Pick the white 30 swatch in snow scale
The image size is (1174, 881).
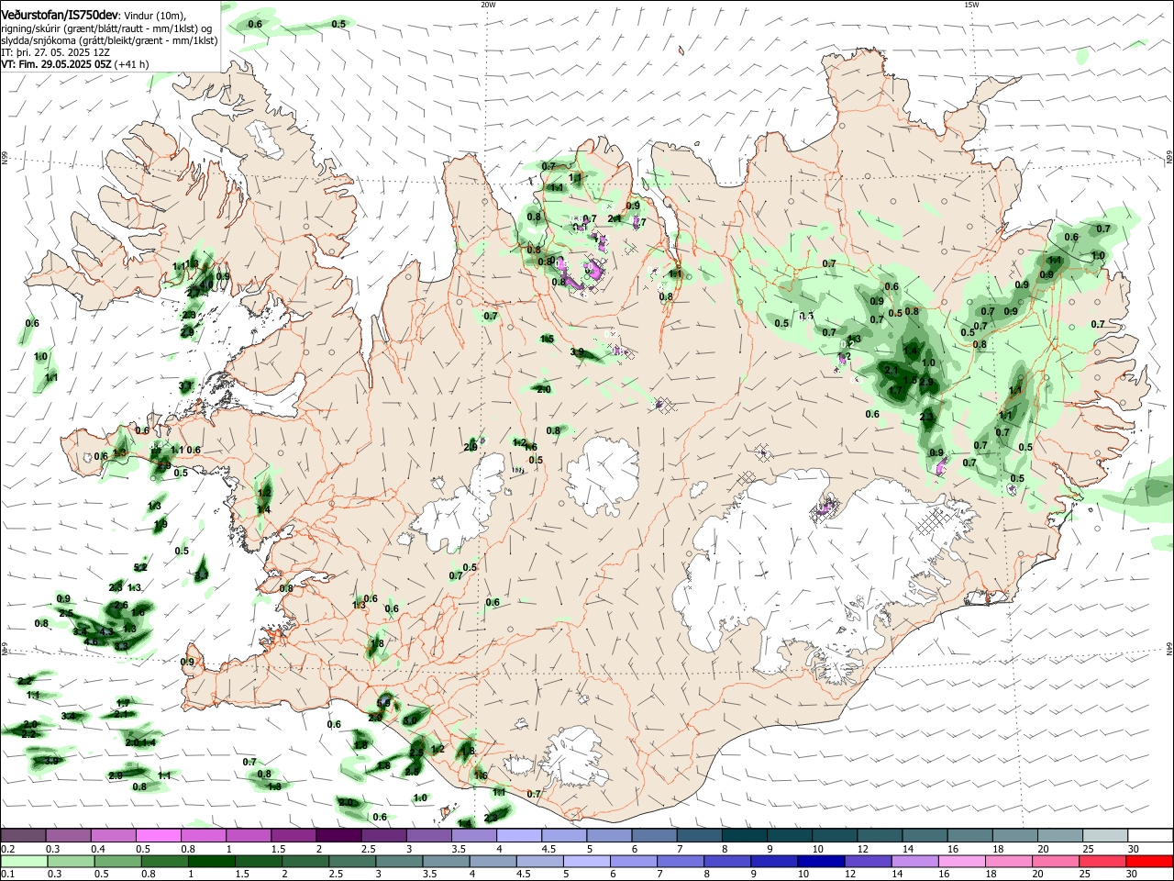tap(1149, 835)
